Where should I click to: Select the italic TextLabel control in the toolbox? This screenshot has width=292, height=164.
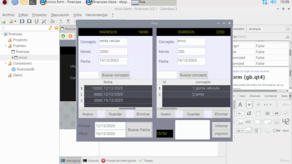coord(249,113)
